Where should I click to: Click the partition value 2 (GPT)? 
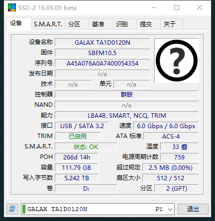tap(177, 189)
